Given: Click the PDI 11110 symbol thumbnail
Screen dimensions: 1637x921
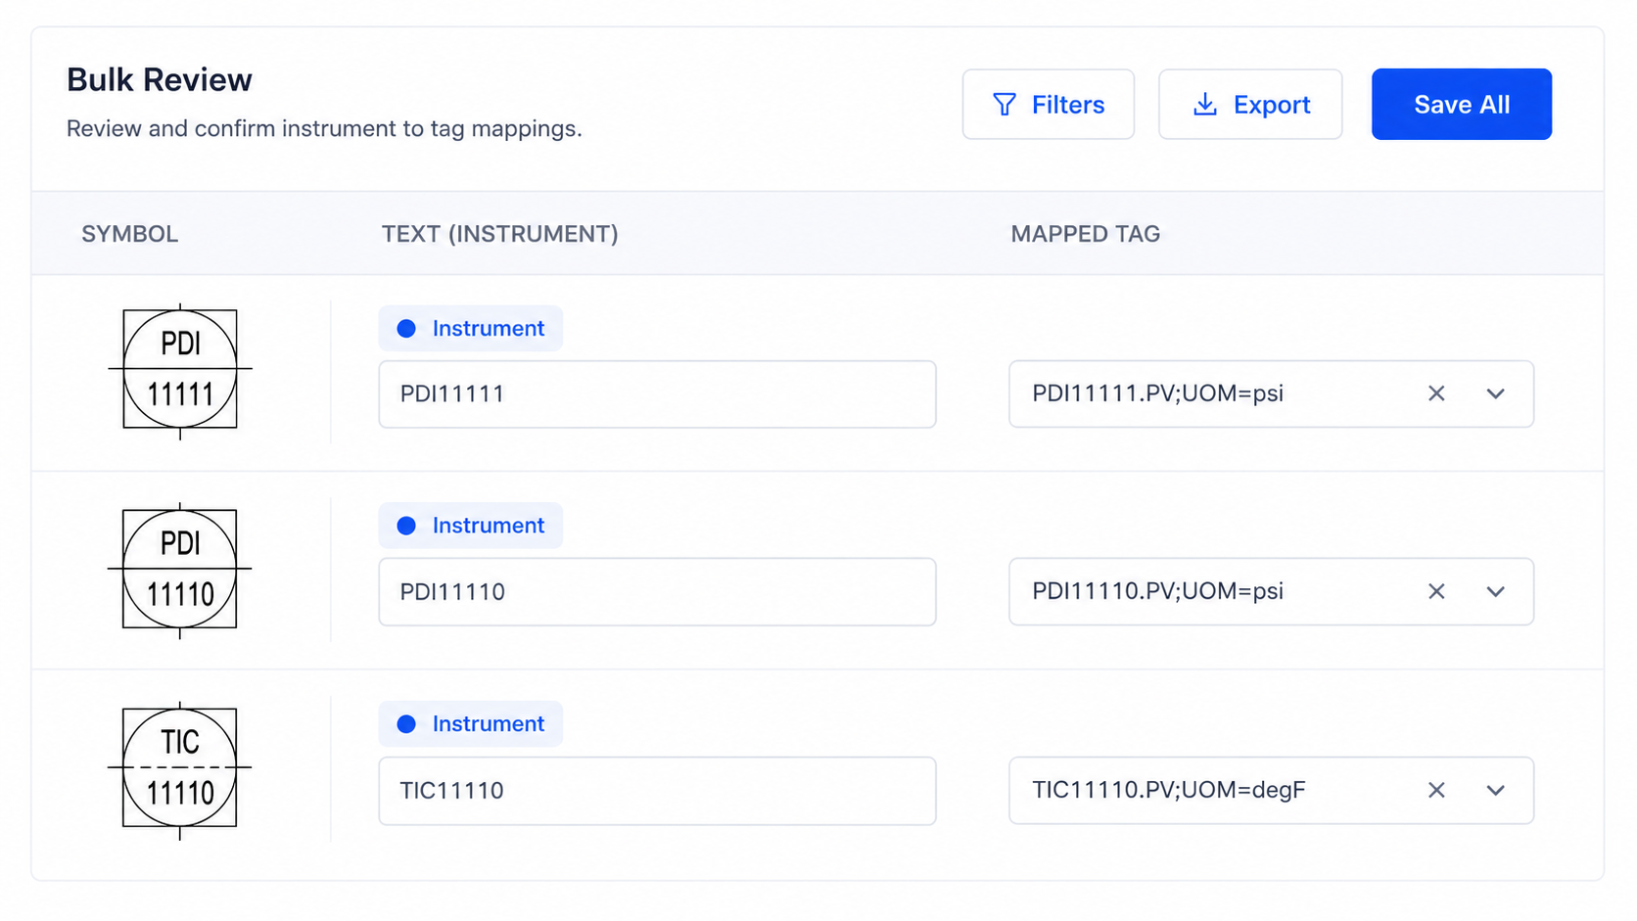Looking at the screenshot, I should point(180,570).
